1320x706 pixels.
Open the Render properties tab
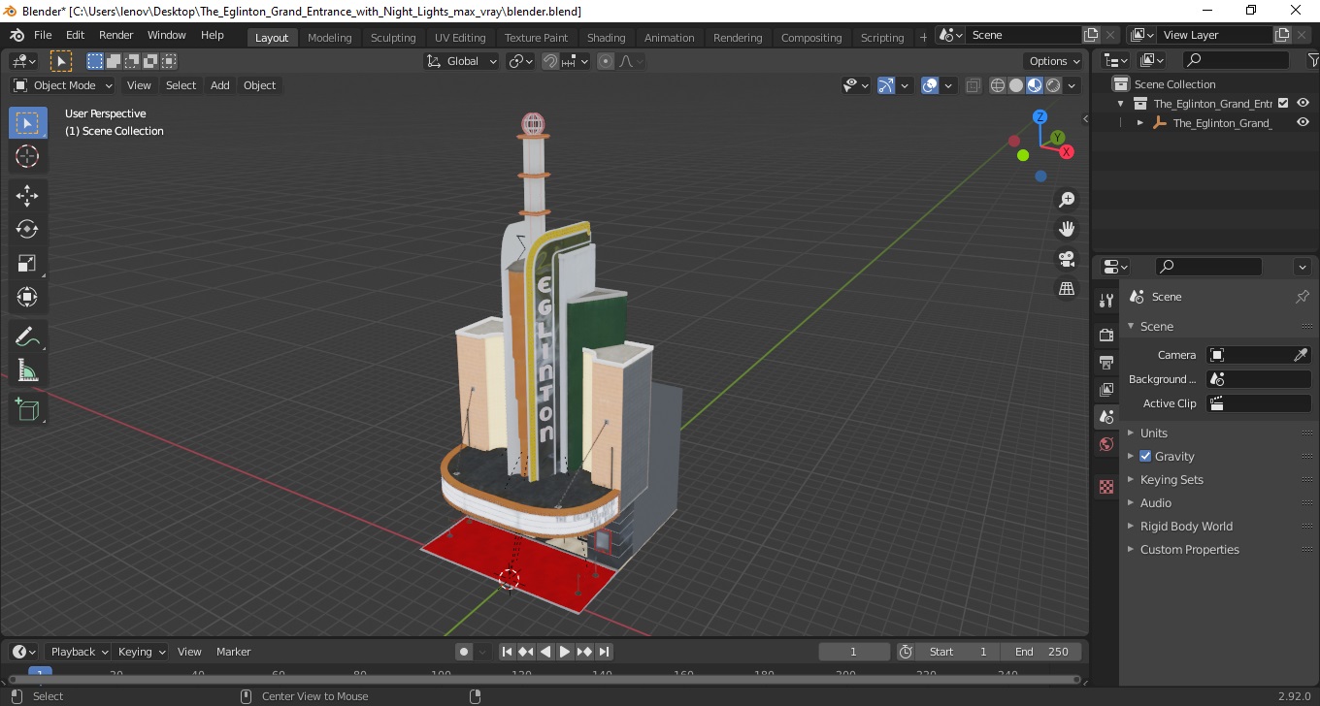[1106, 335]
